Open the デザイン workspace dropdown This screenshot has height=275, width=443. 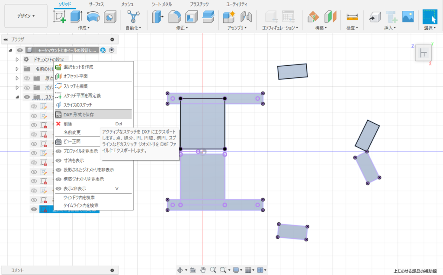(26, 16)
